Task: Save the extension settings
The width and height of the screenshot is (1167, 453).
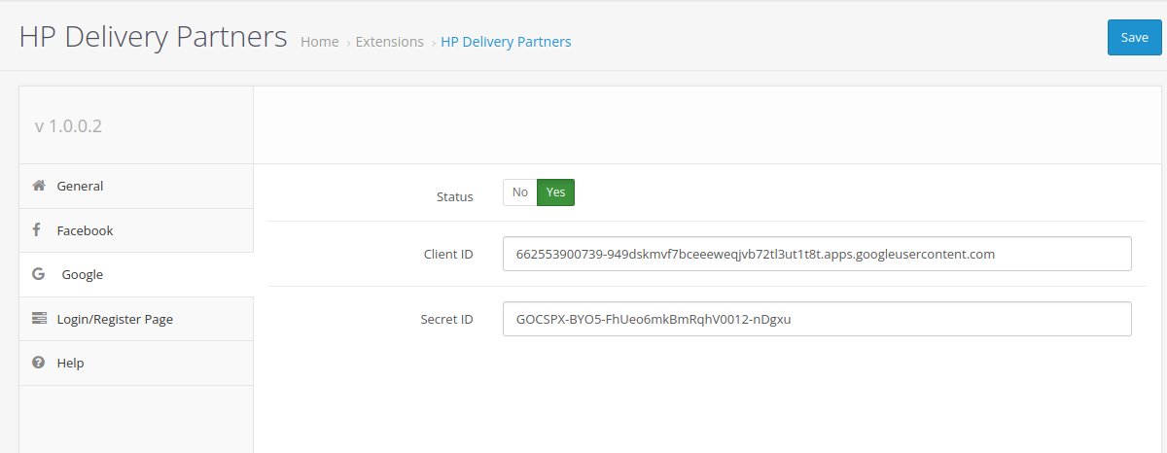Action: [1135, 37]
